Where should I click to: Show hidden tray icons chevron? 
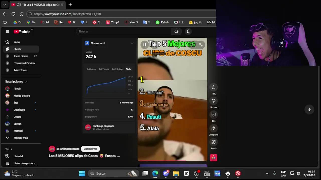[x=267, y=173]
